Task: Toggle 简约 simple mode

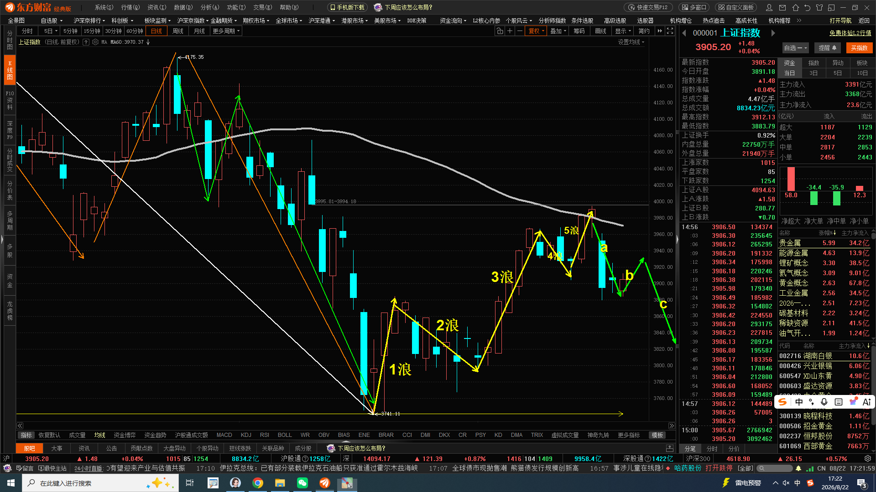Action: point(644,31)
